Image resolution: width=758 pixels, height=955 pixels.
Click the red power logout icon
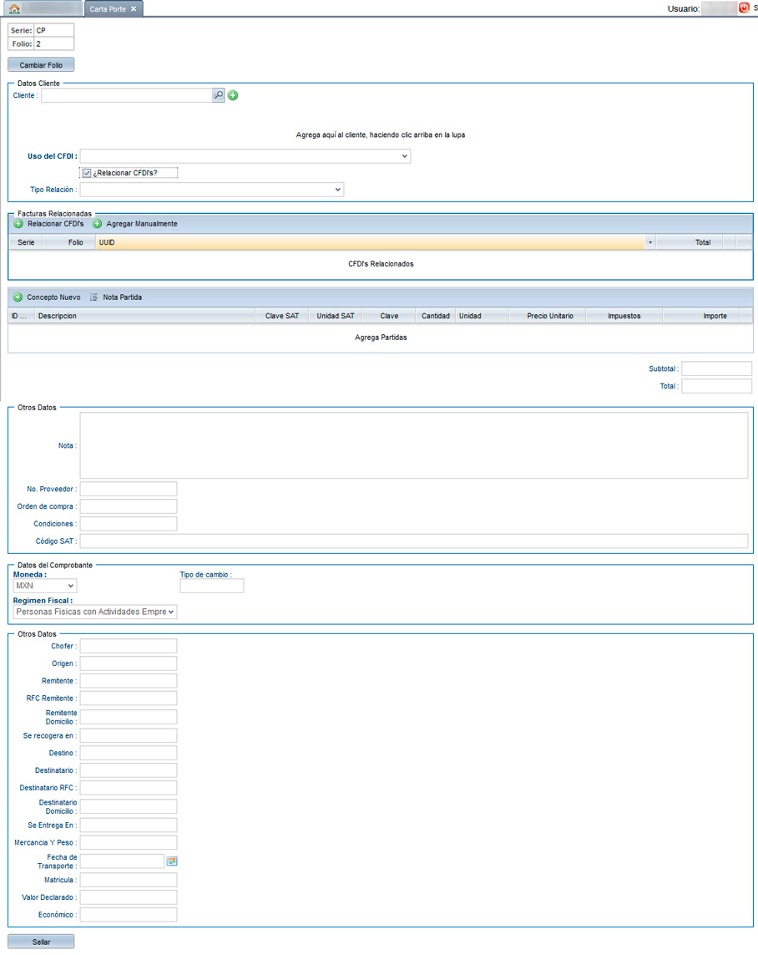744,8
